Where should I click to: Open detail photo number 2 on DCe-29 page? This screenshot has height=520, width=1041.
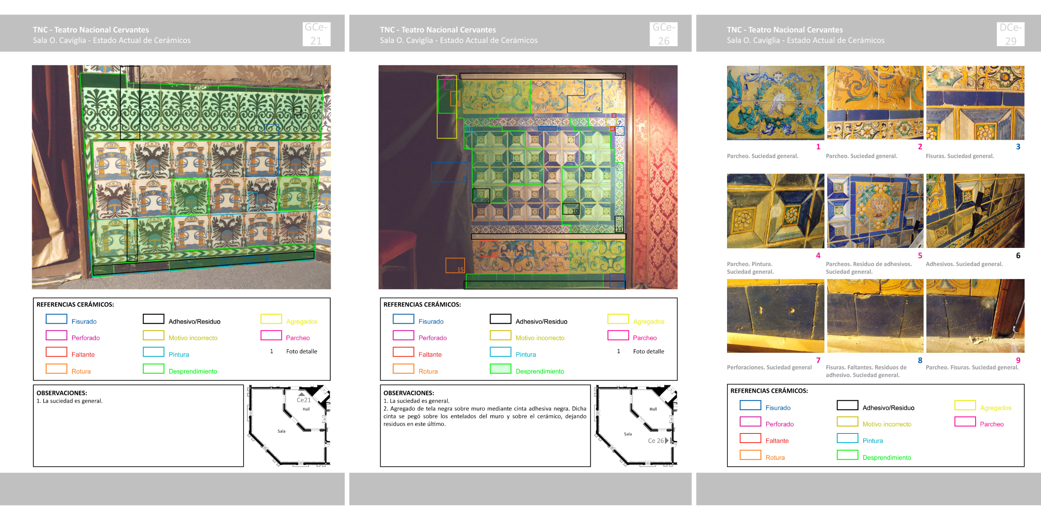click(x=875, y=103)
